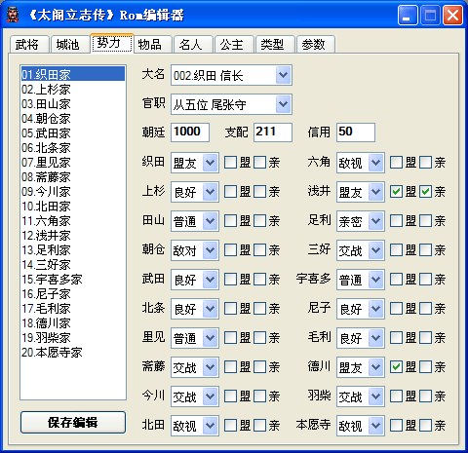Click the 保存编辑 button
Image resolution: width=468 pixels, height=453 pixels.
point(73,422)
